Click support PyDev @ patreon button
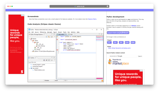This screenshot has height=92, width=159. [x=118, y=32]
